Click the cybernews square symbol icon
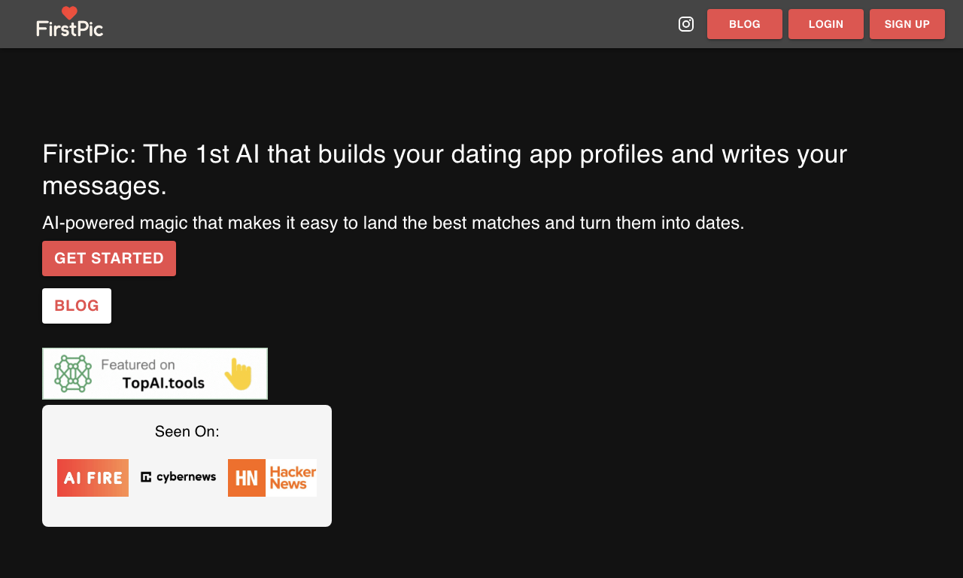The image size is (963, 578). [146, 476]
